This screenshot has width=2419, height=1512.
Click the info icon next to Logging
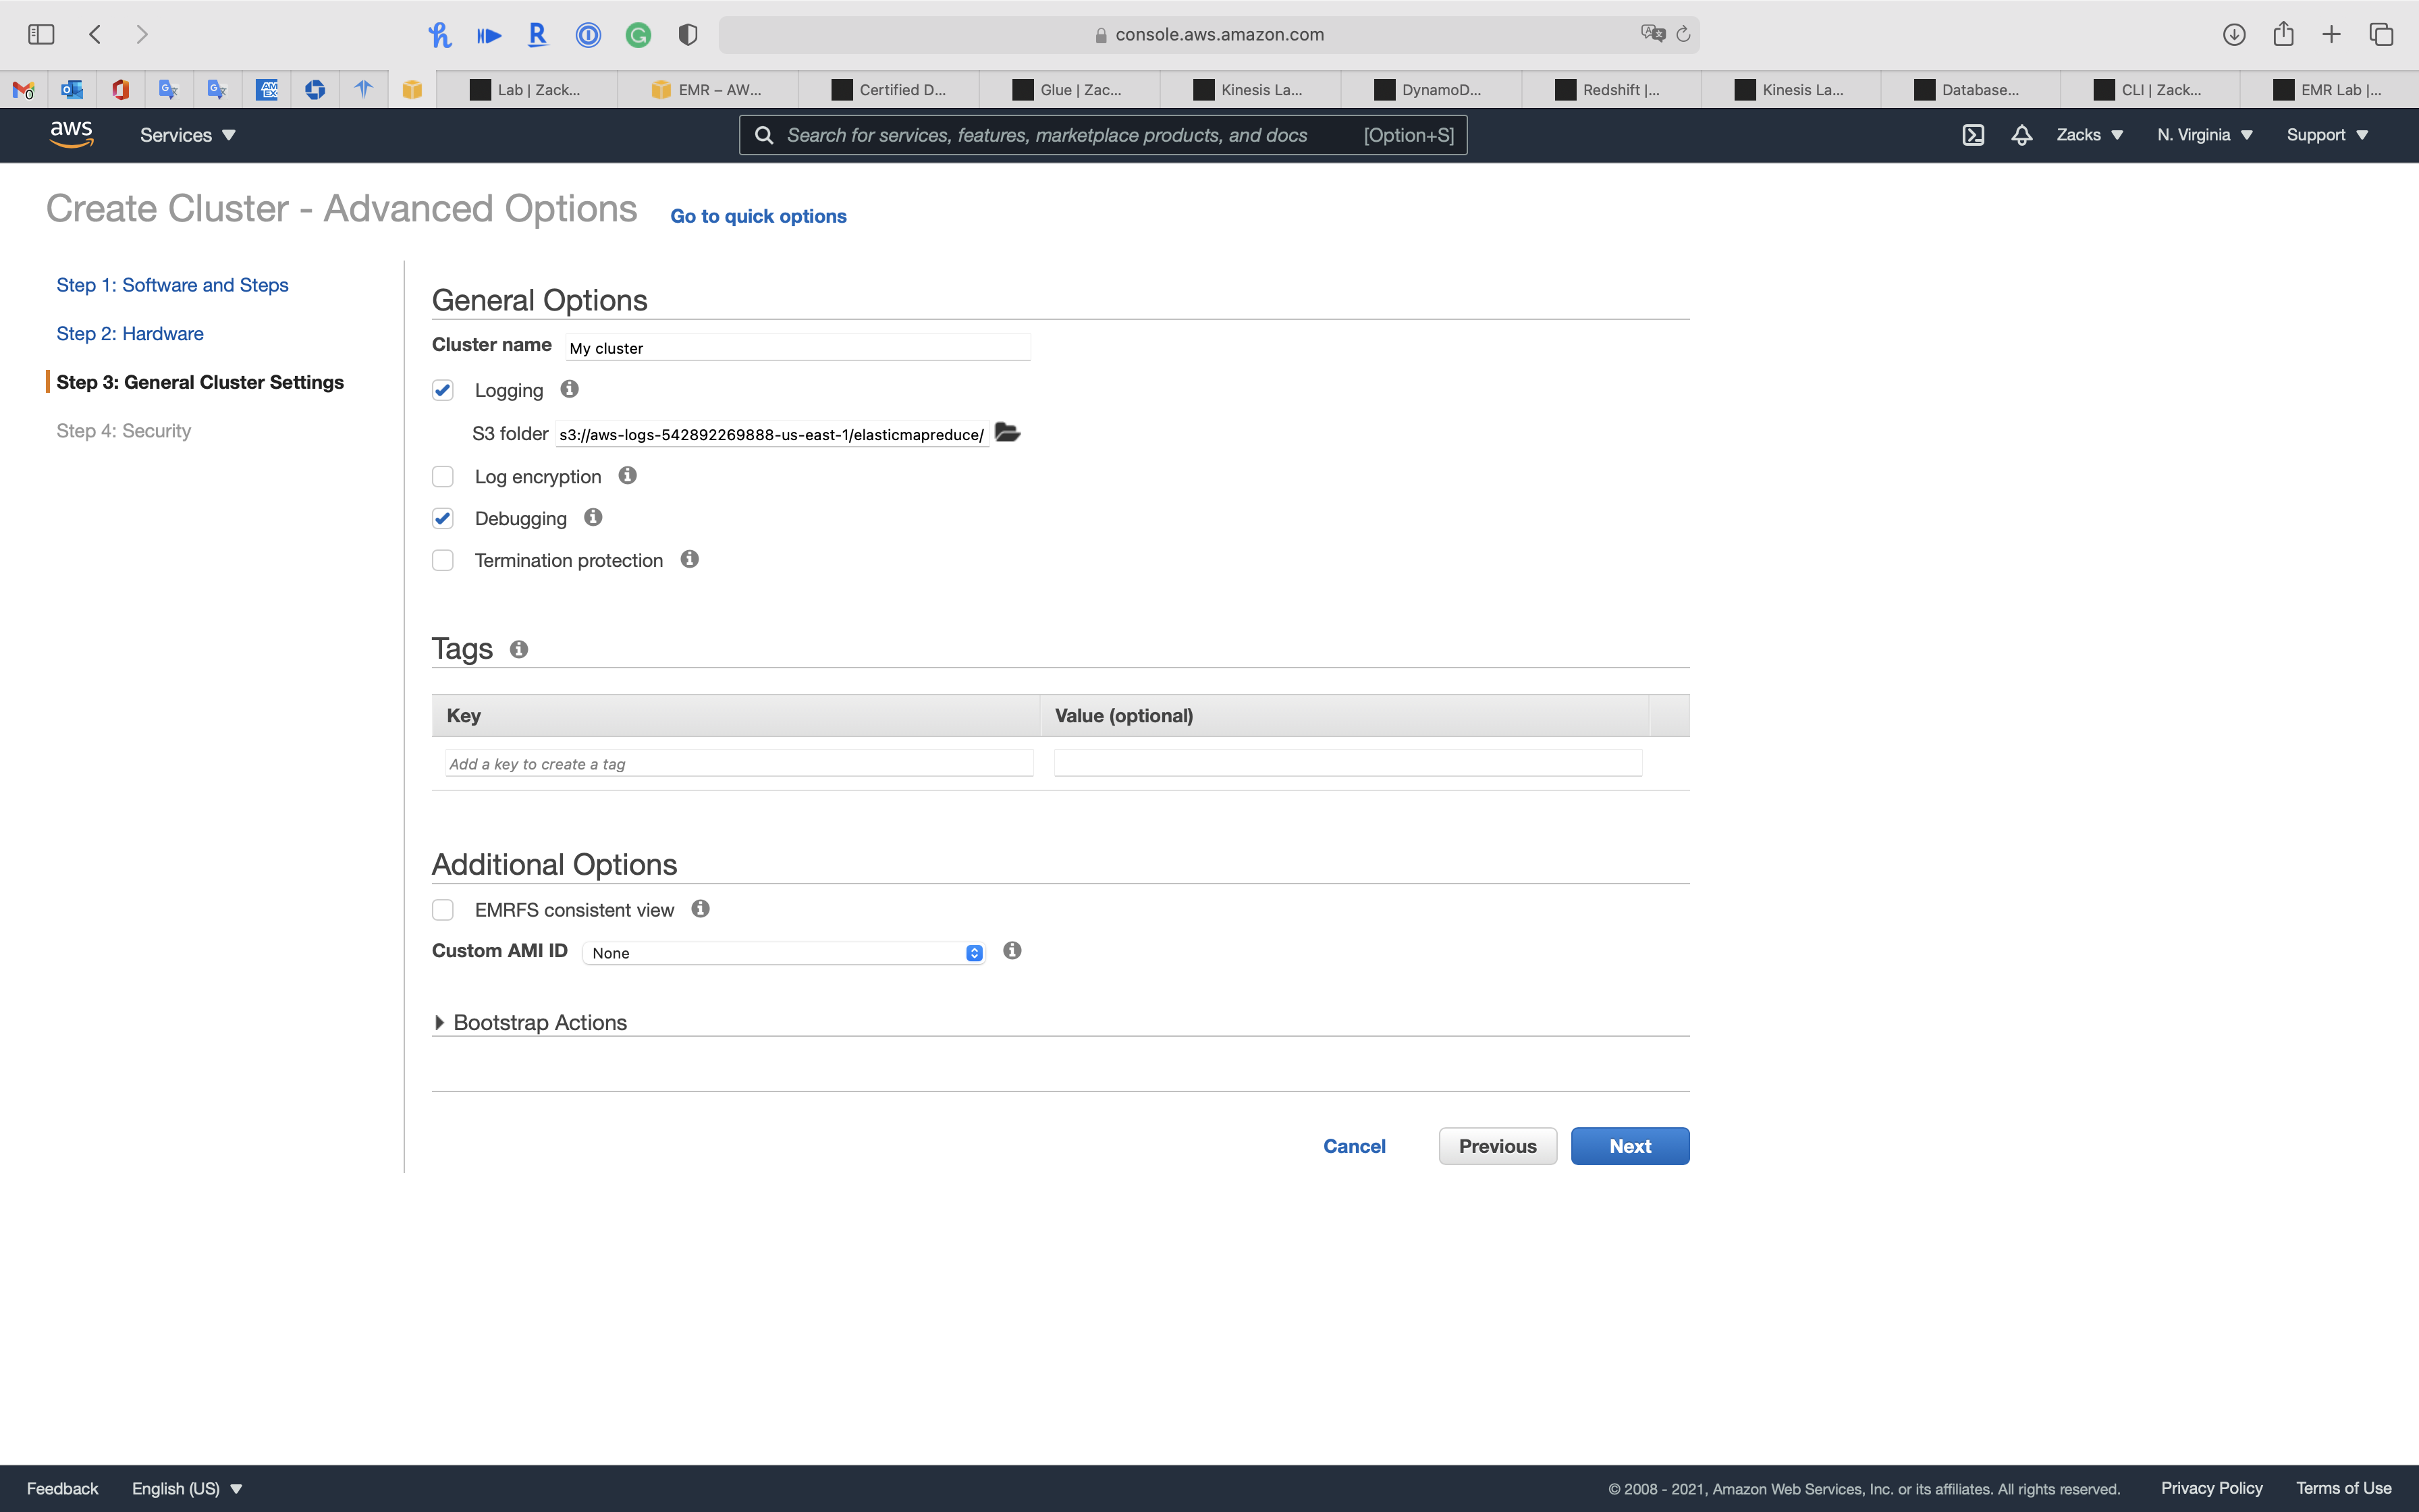570,389
